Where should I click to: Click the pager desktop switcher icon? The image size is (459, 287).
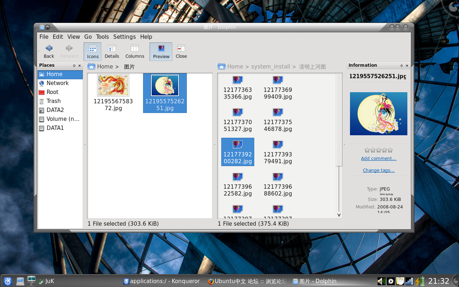pyautogui.click(x=32, y=281)
